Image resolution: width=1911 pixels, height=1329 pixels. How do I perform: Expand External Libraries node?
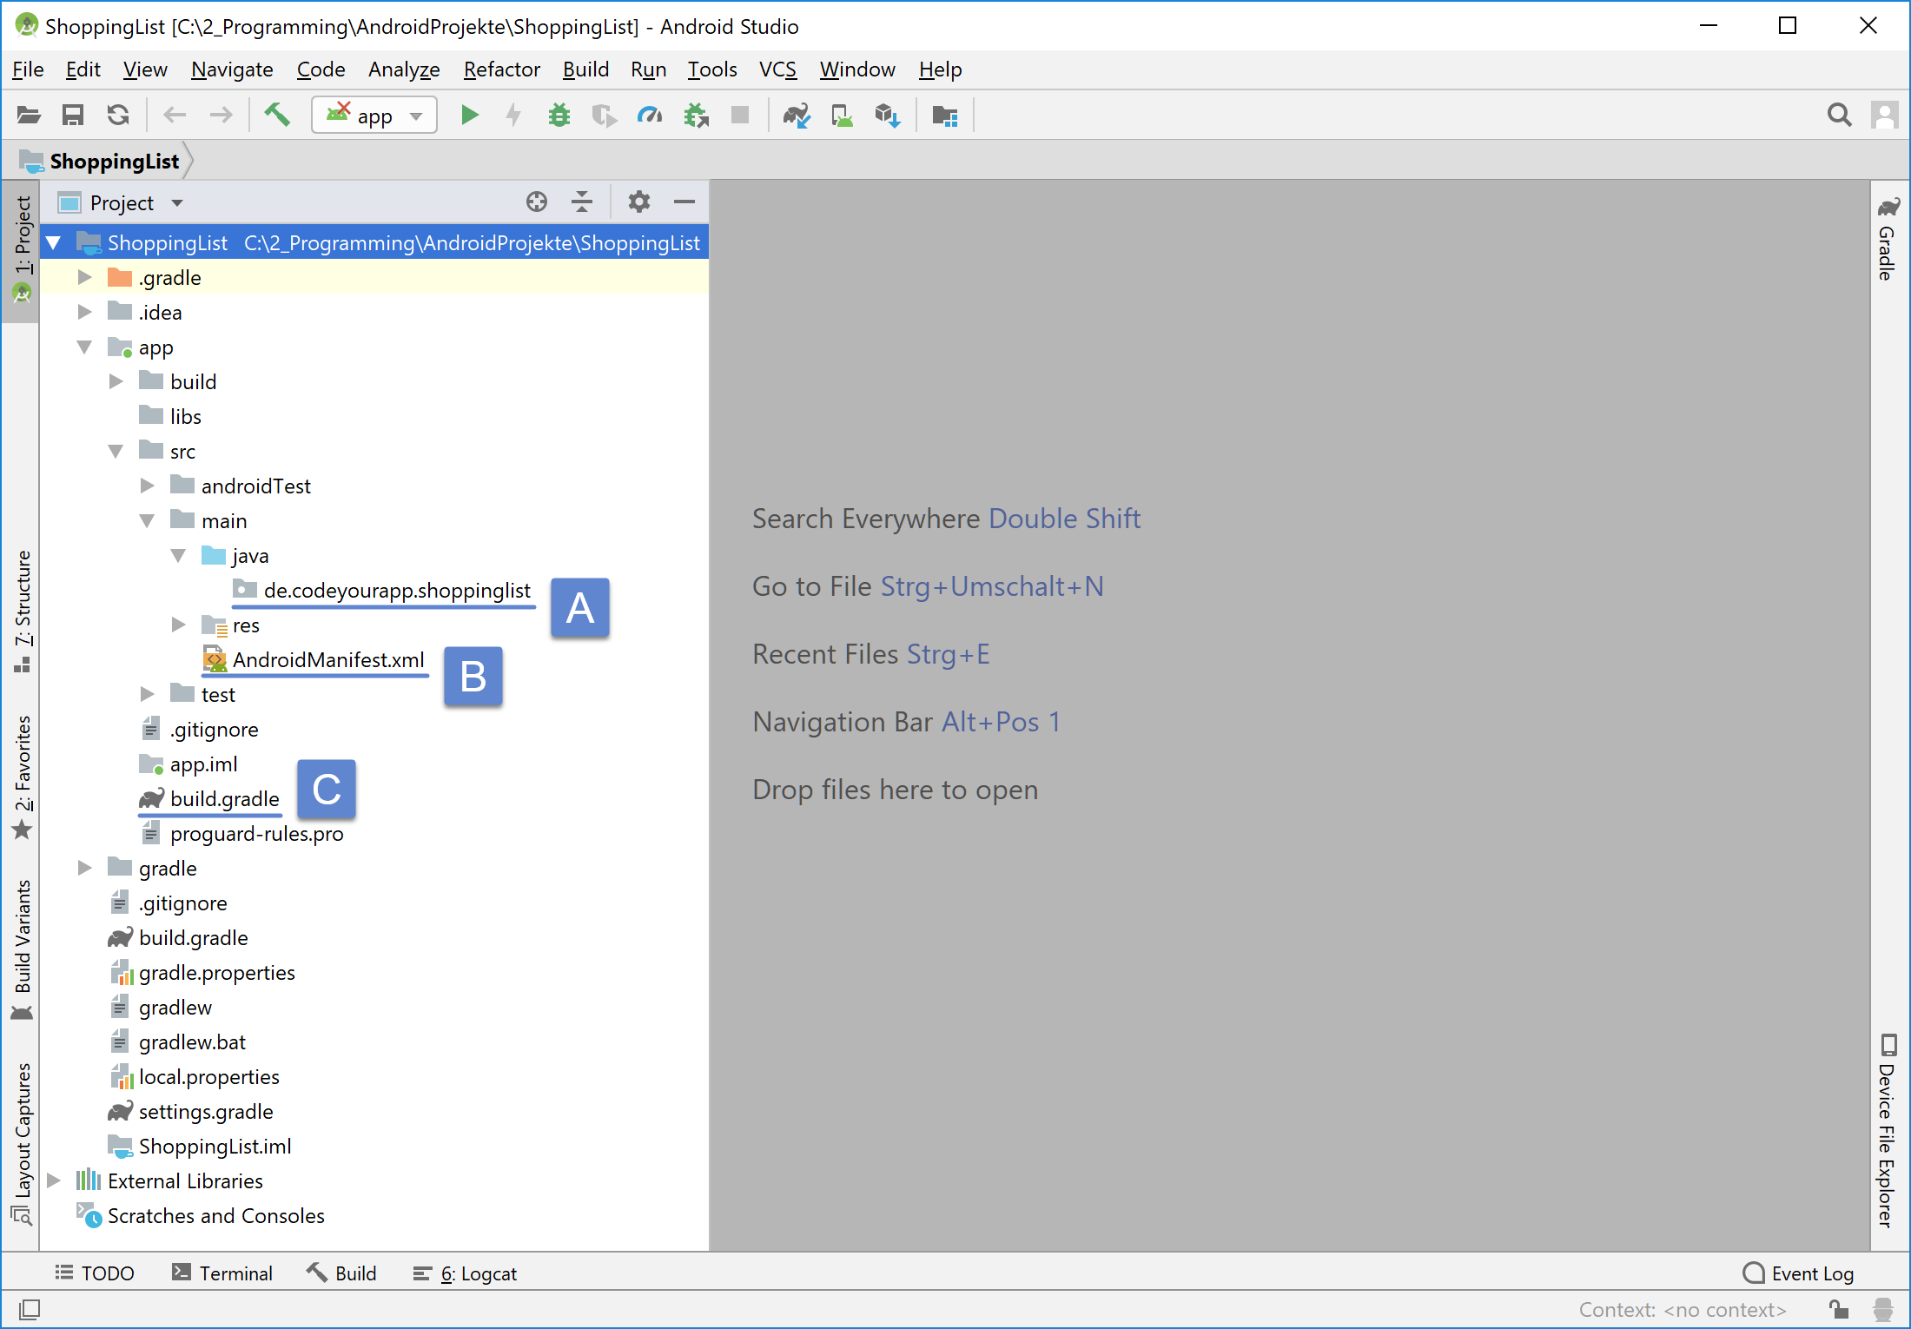54,1180
